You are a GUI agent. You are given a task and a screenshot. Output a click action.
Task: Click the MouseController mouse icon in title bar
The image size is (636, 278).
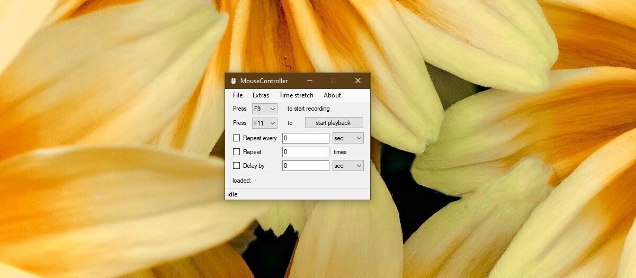pyautogui.click(x=234, y=81)
